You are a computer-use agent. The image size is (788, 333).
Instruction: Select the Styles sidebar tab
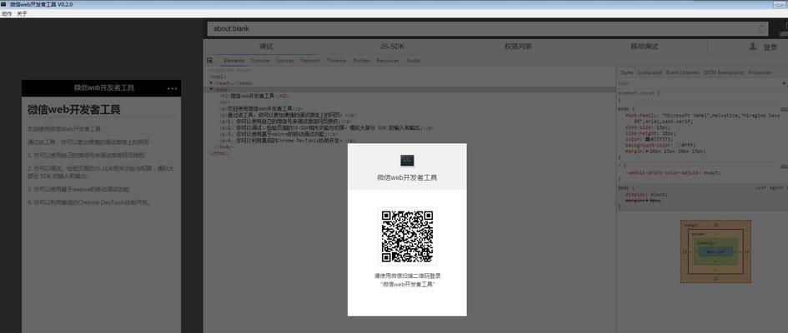click(627, 72)
